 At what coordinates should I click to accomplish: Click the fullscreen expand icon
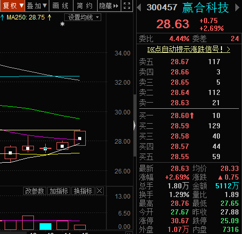pos(127,6)
